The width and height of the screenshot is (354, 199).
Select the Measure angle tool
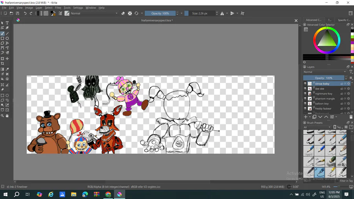7,85
